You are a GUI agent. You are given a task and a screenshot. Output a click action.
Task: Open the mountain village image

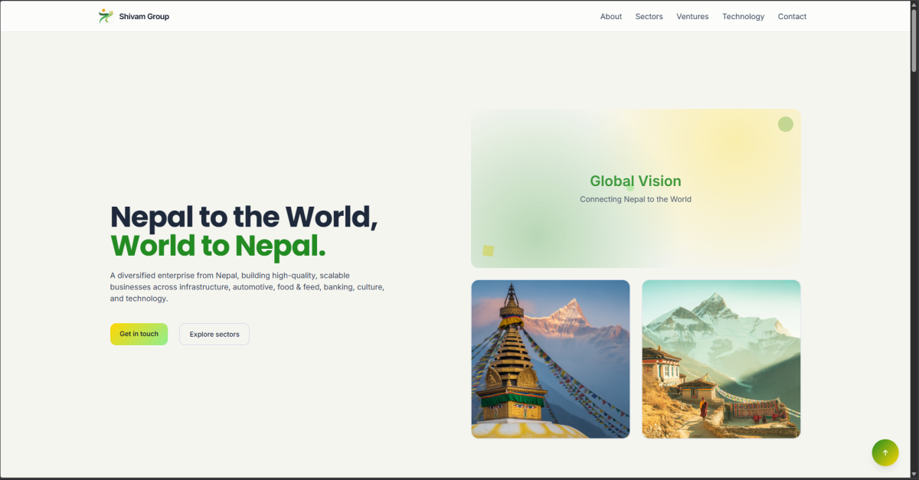pyautogui.click(x=721, y=359)
